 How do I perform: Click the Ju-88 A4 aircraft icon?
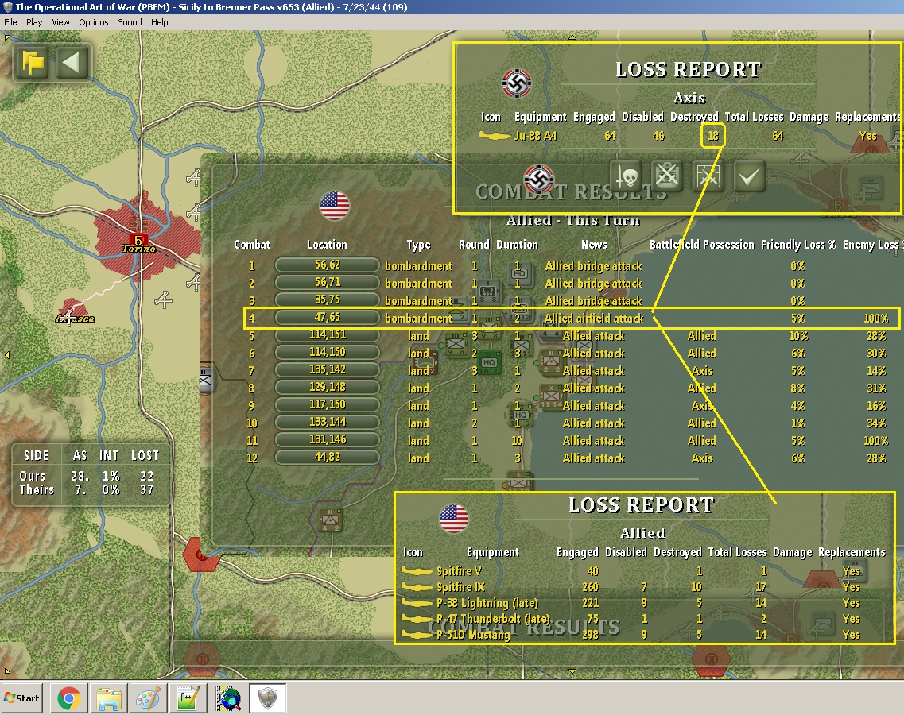coord(495,136)
